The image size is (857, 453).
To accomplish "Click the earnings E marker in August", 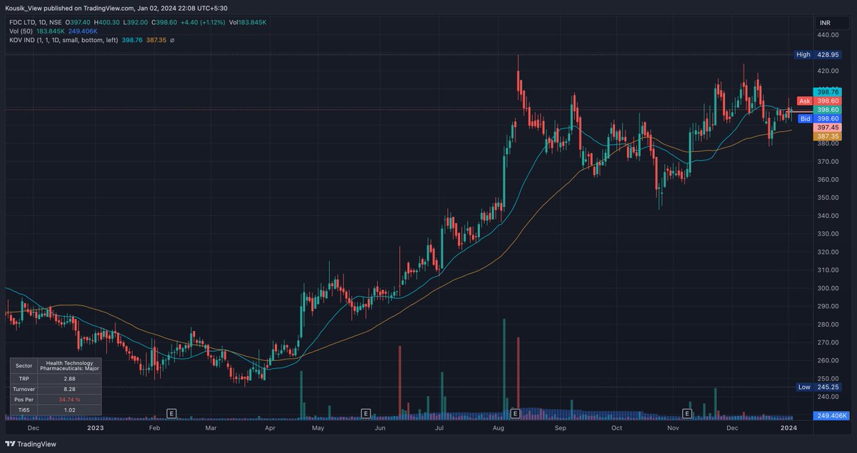I will point(515,413).
